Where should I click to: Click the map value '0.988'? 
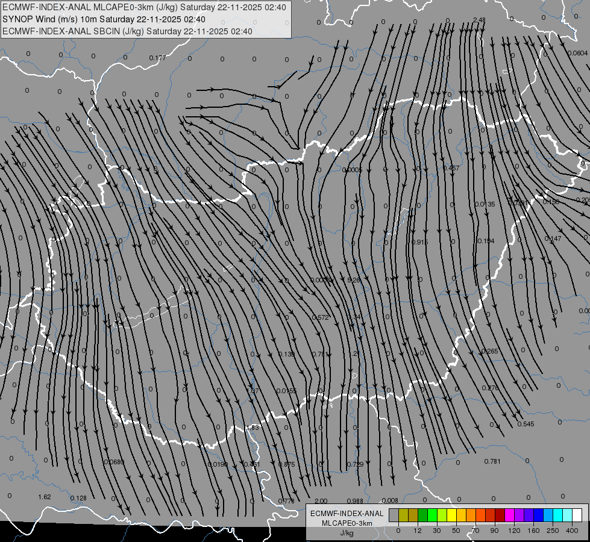[x=355, y=501]
